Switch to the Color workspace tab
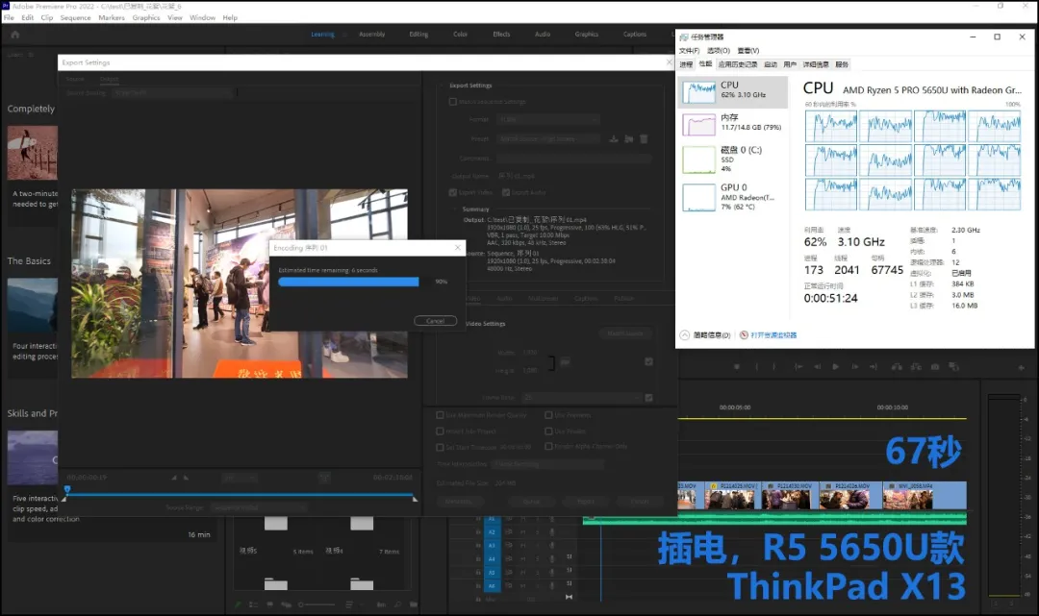Image resolution: width=1039 pixels, height=616 pixels. pyautogui.click(x=461, y=35)
